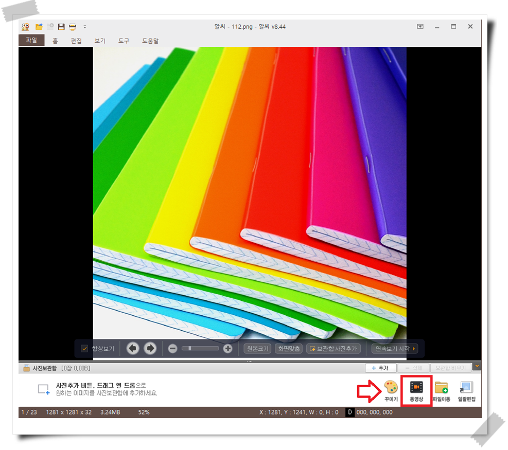
Task: Open the 일괄편집 batch edit tool
Action: (x=466, y=391)
